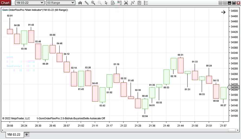Click the 05:00 bar timer label
241x139 pixels.
point(53,35)
